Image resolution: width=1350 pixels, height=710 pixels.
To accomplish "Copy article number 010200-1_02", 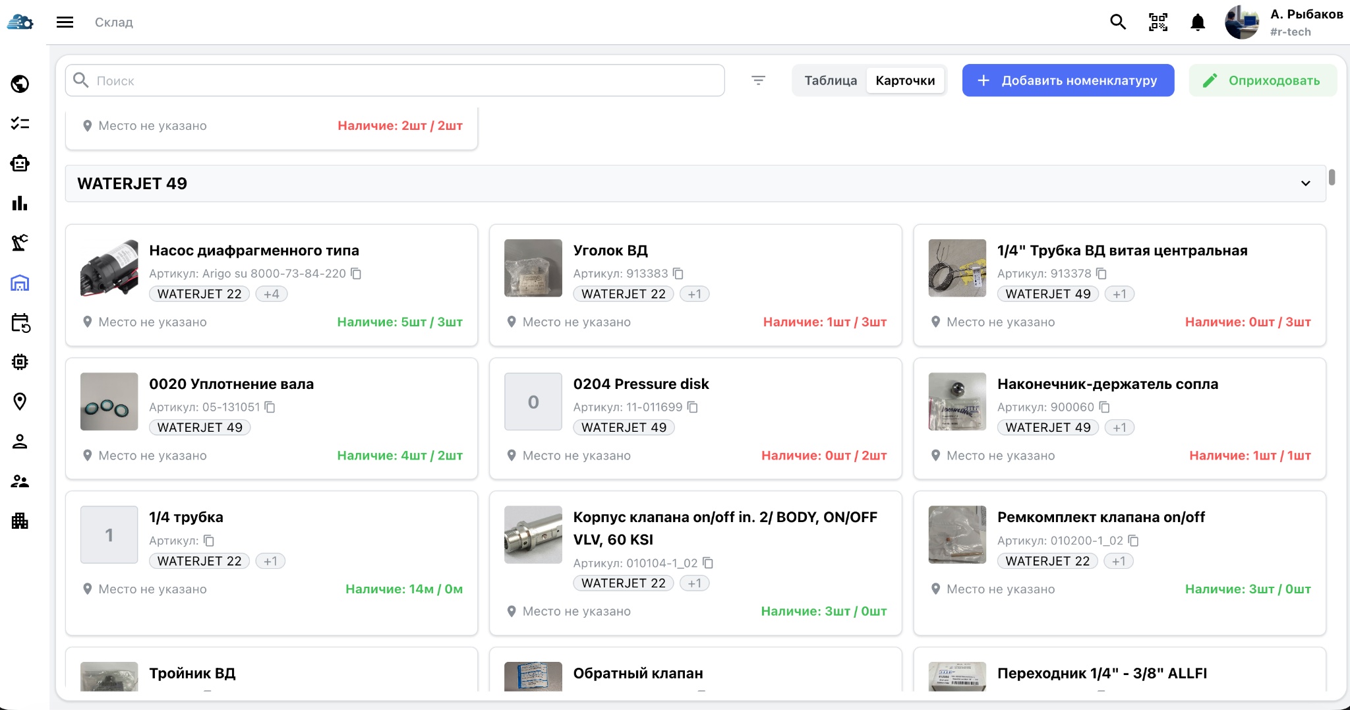I will coord(1134,541).
